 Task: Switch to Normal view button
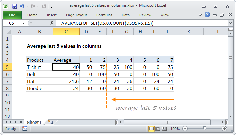151,129
